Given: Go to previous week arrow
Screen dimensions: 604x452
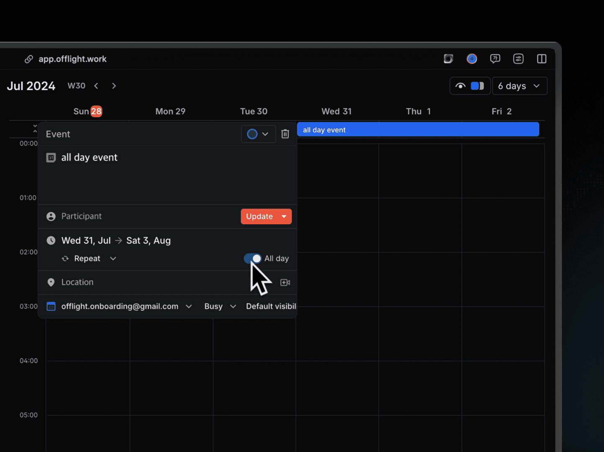Looking at the screenshot, I should coord(96,86).
